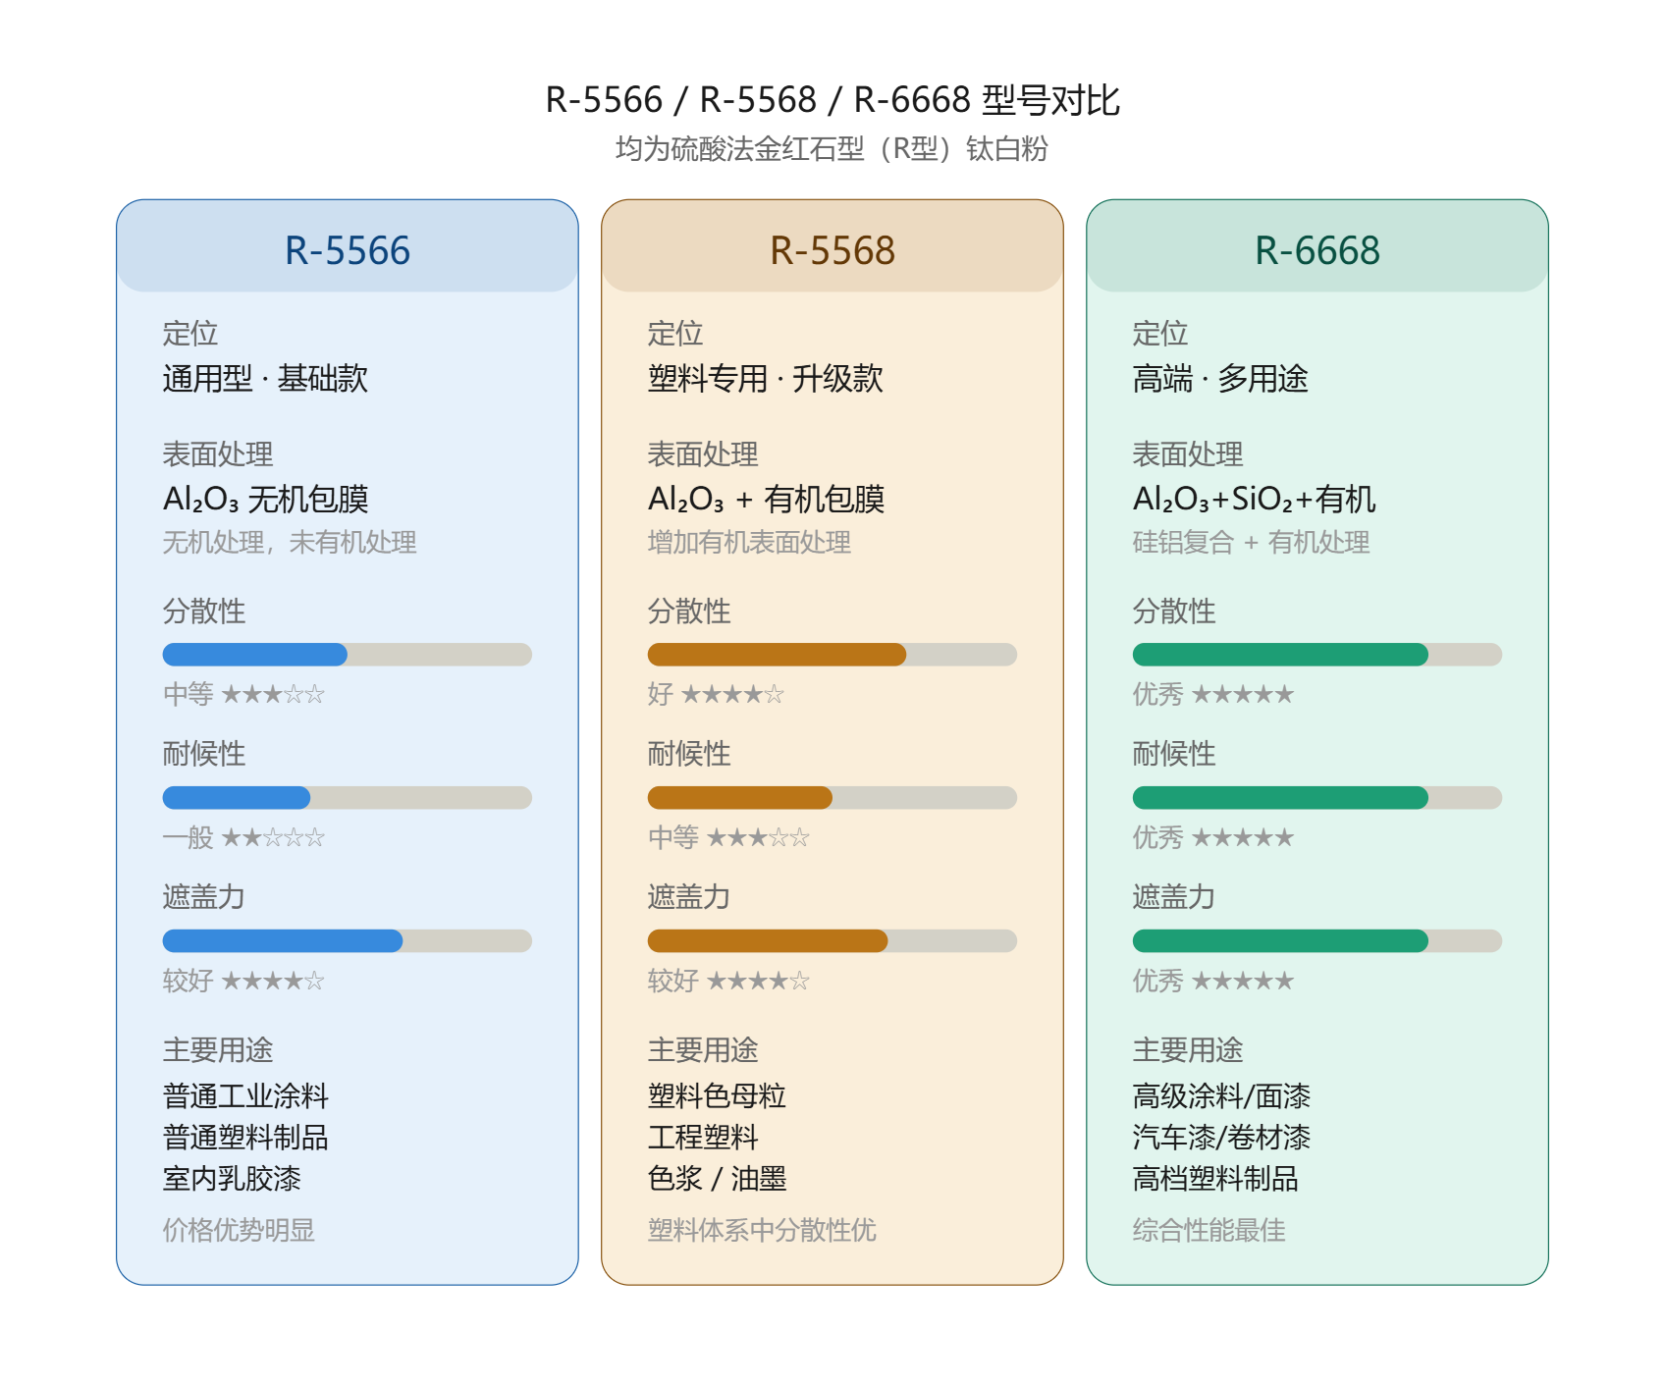Image resolution: width=1665 pixels, height=1384 pixels.
Task: Click rating '中等 ★★★☆☆' under R-5568 耐候性
Action: 728,838
